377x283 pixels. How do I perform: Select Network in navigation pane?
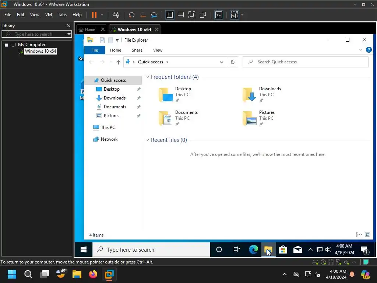click(x=109, y=139)
